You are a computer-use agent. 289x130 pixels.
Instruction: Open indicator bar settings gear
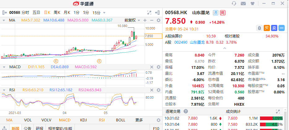(x=158, y=120)
